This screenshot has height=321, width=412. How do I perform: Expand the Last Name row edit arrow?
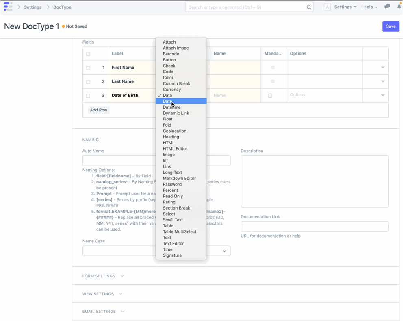pos(383,81)
